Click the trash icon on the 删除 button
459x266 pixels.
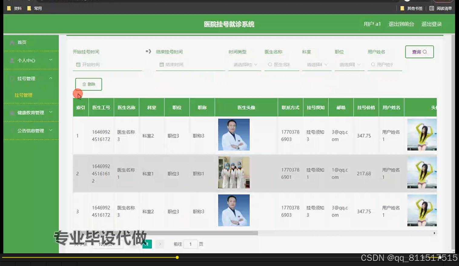tap(84, 84)
